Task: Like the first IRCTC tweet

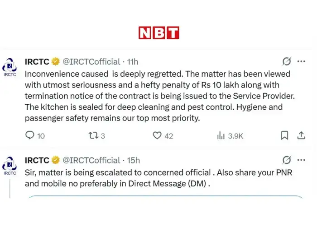Action: [x=157, y=135]
